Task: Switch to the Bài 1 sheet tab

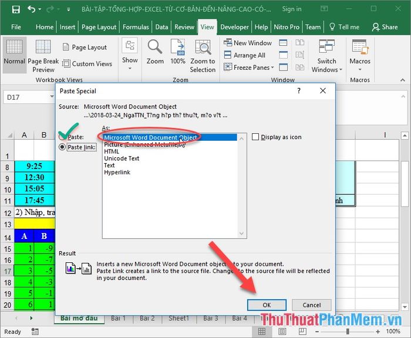Action: (x=118, y=318)
